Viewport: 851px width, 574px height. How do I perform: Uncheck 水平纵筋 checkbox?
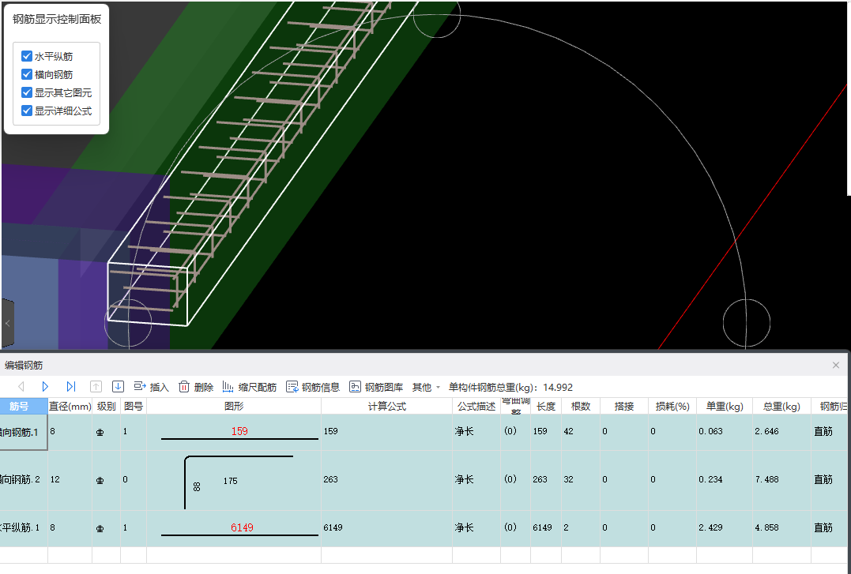click(27, 56)
